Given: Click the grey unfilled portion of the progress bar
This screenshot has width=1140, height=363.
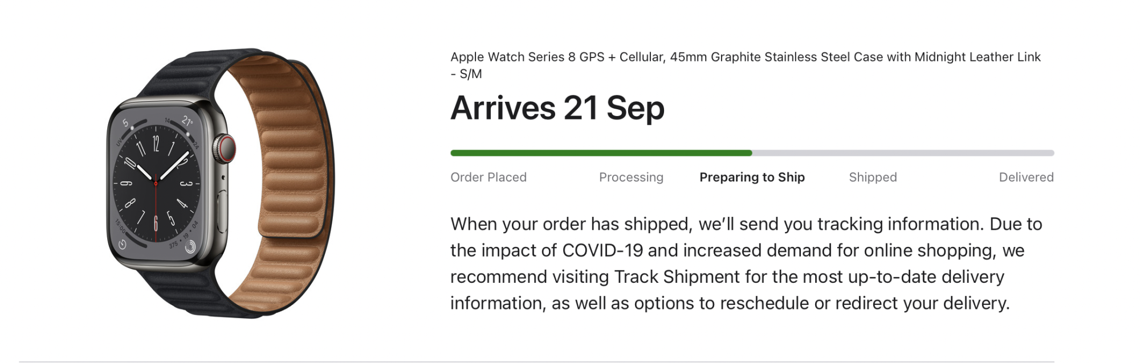Looking at the screenshot, I should pyautogui.click(x=903, y=153).
